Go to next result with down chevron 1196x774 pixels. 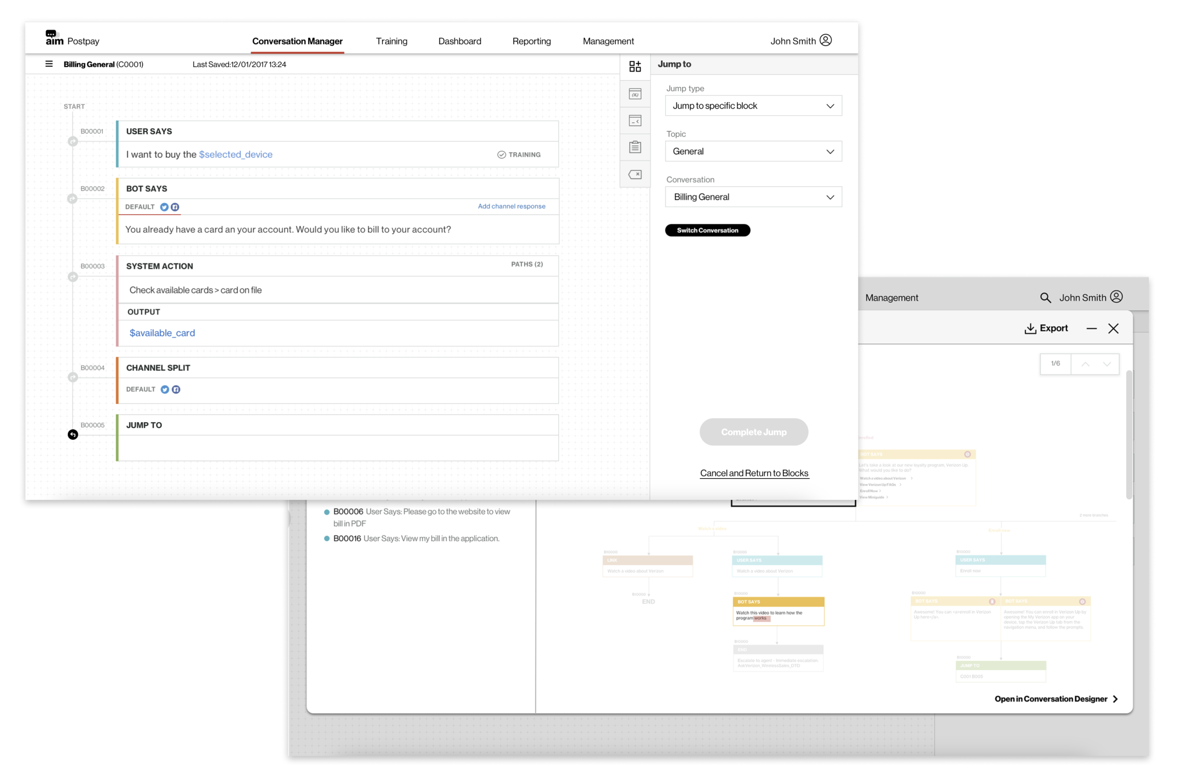coord(1107,364)
